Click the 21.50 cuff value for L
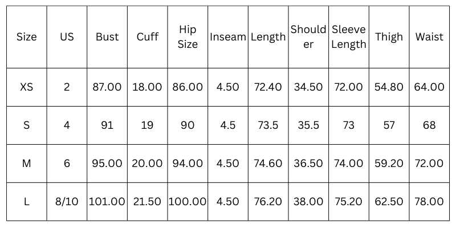 click(x=147, y=202)
